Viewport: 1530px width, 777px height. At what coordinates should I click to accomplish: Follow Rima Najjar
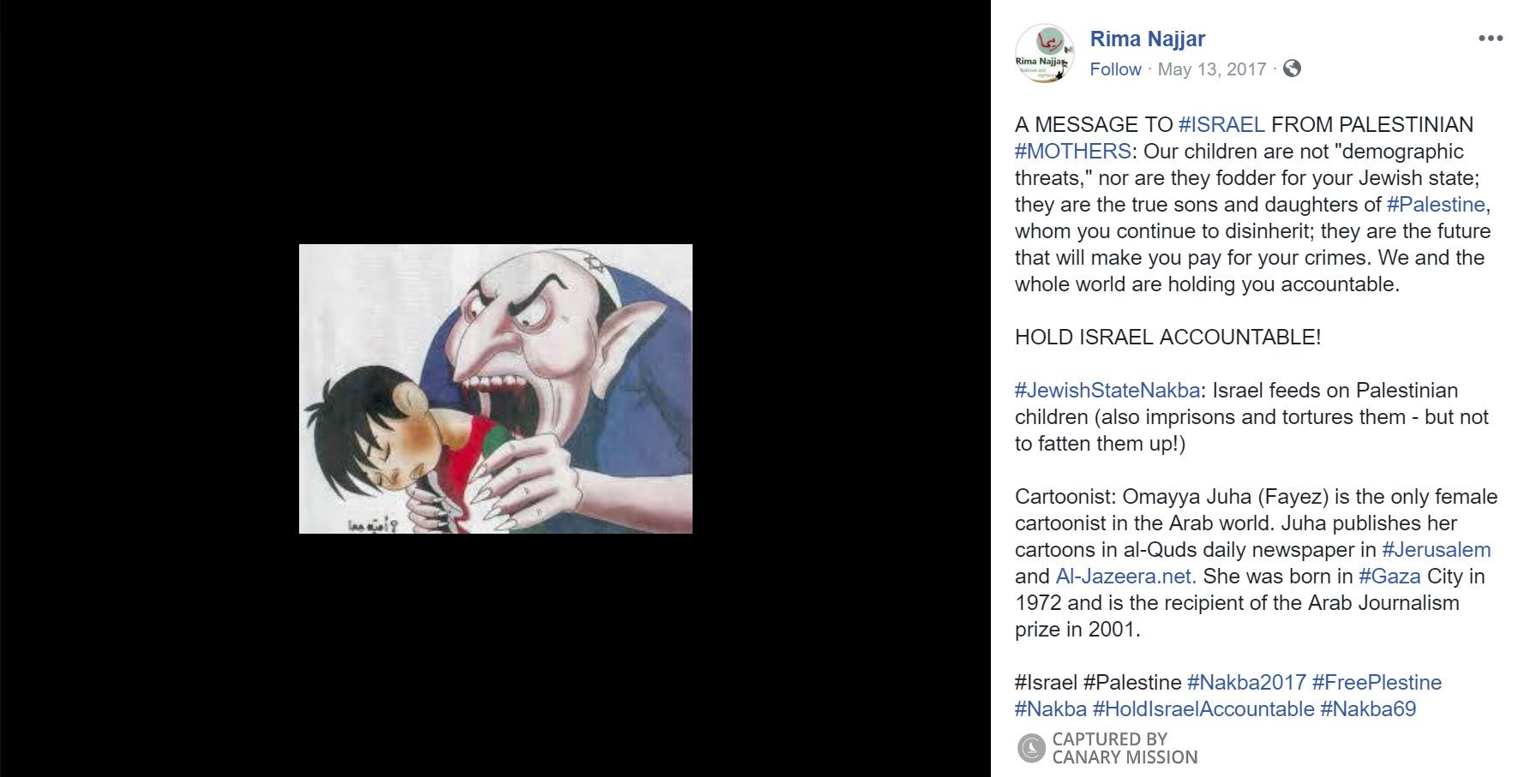(1115, 69)
